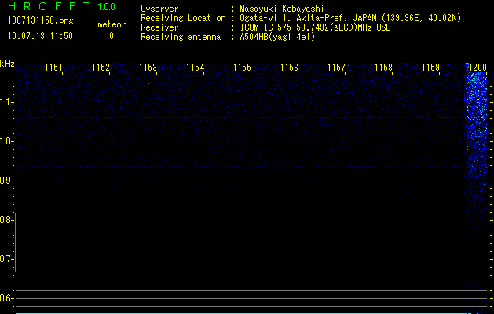Screen dimensions: 494x314
Task: Click the Receiving antenna field label
Action: coord(181,37)
